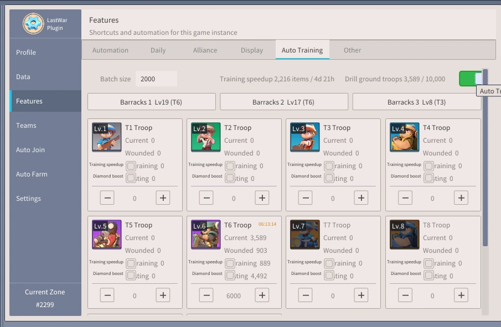Enable Diamond boost for T3 Troop
Viewport: 501px width, 327px height.
tap(329, 178)
